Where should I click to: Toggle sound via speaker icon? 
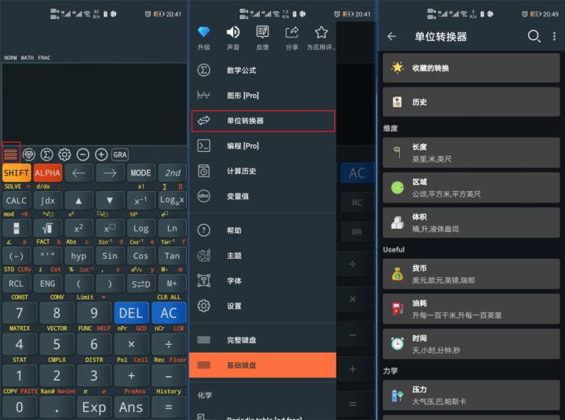233,38
